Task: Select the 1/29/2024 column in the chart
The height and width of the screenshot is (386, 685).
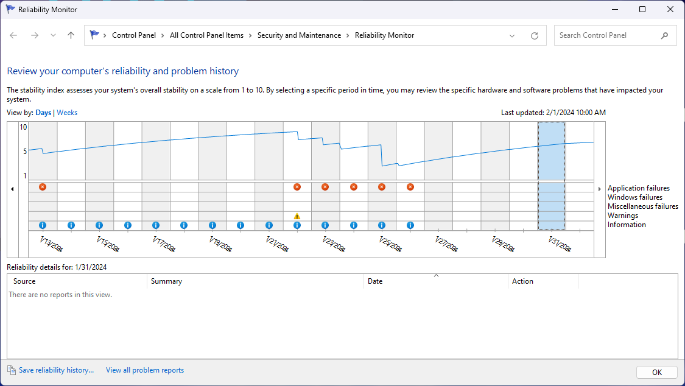Action: [495, 175]
